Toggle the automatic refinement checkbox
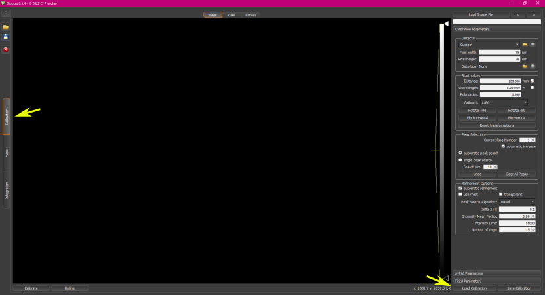This screenshot has width=545, height=295. click(460, 188)
